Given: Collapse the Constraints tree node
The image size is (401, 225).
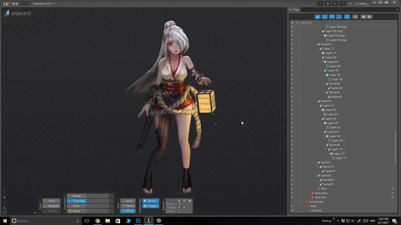Looking at the screenshot, I should click(x=303, y=202).
